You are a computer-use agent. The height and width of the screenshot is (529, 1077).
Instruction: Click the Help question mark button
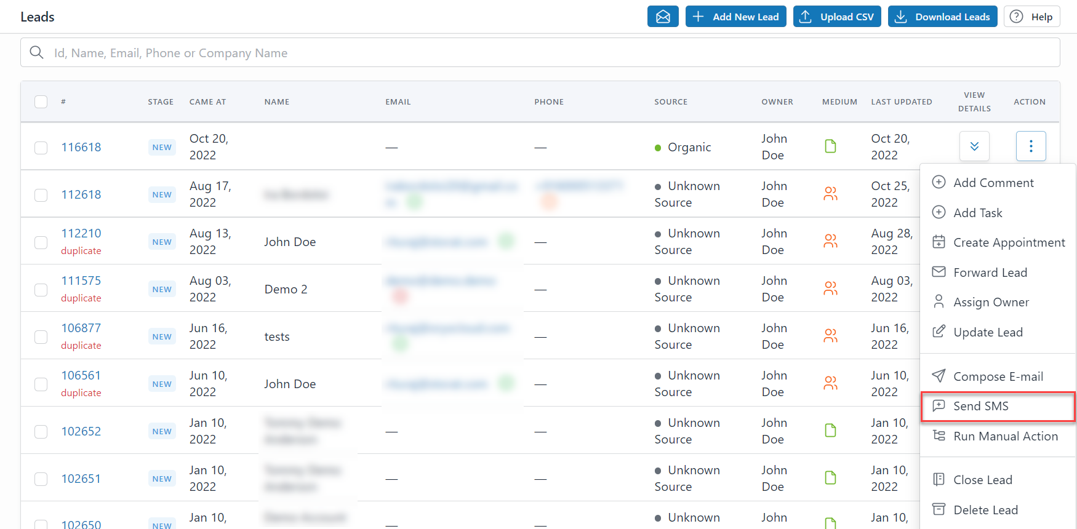(x=1031, y=17)
